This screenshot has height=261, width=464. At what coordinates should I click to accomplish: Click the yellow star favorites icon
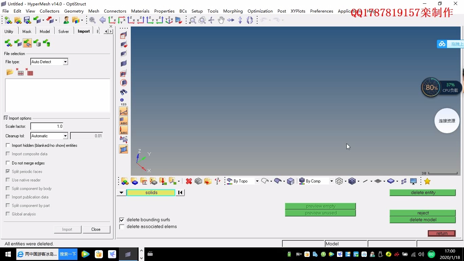click(x=427, y=181)
